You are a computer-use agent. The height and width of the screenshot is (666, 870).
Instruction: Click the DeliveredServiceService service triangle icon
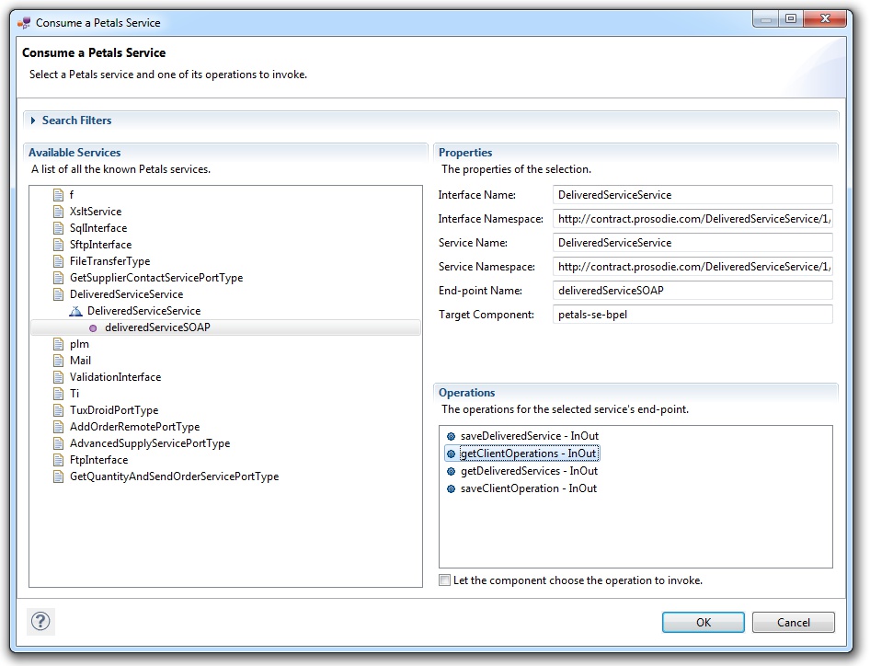pyautogui.click(x=75, y=311)
